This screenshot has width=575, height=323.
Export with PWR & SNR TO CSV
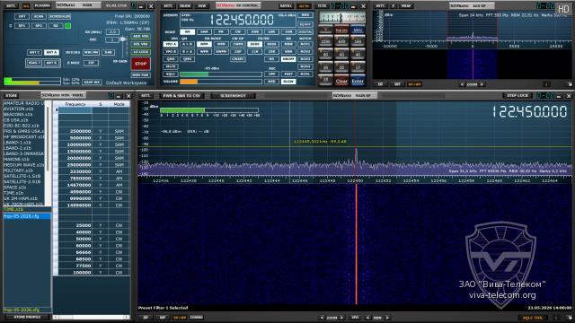(181, 96)
